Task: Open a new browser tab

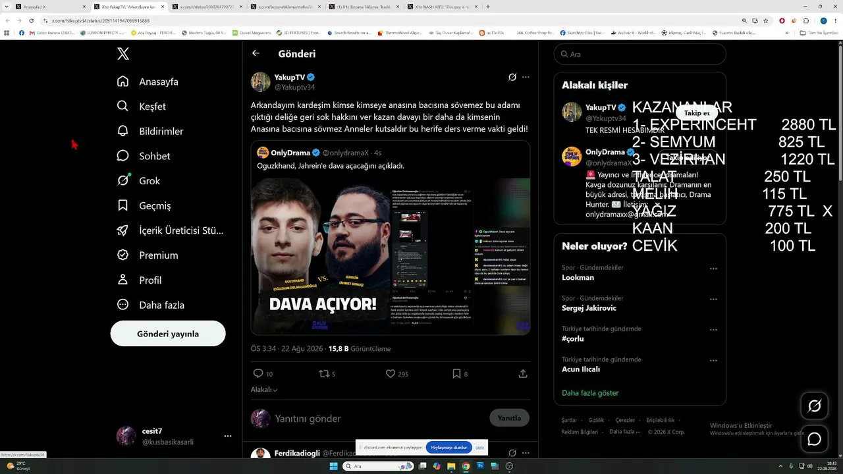Action: coord(487,7)
